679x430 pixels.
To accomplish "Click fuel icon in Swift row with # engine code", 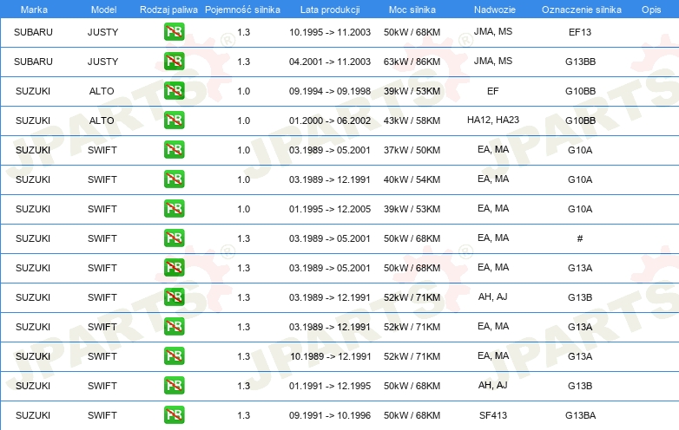I will (x=174, y=238).
